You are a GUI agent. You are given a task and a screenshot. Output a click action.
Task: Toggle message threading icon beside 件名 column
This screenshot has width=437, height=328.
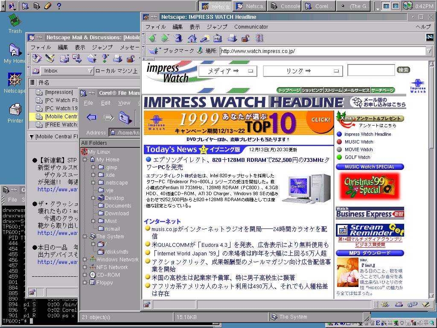(x=32, y=82)
